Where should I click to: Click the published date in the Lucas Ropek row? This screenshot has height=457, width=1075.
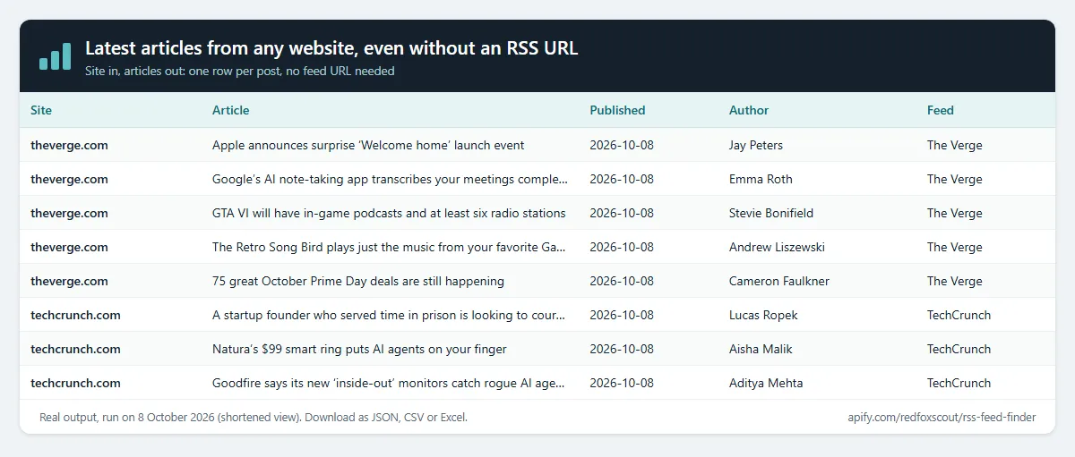tap(622, 315)
